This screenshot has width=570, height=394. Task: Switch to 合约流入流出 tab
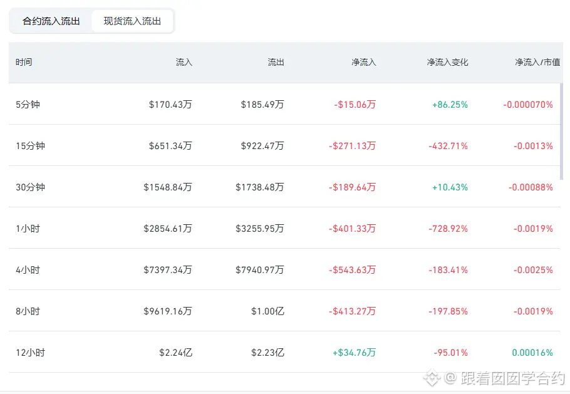(x=51, y=21)
